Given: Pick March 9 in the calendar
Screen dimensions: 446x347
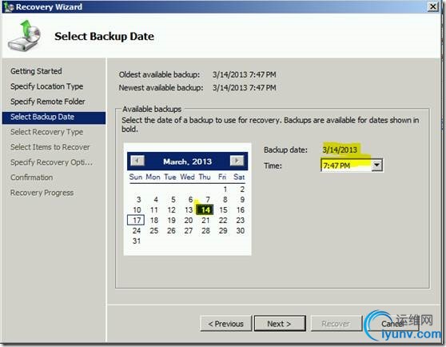Looking at the screenshot, I should 242,199.
